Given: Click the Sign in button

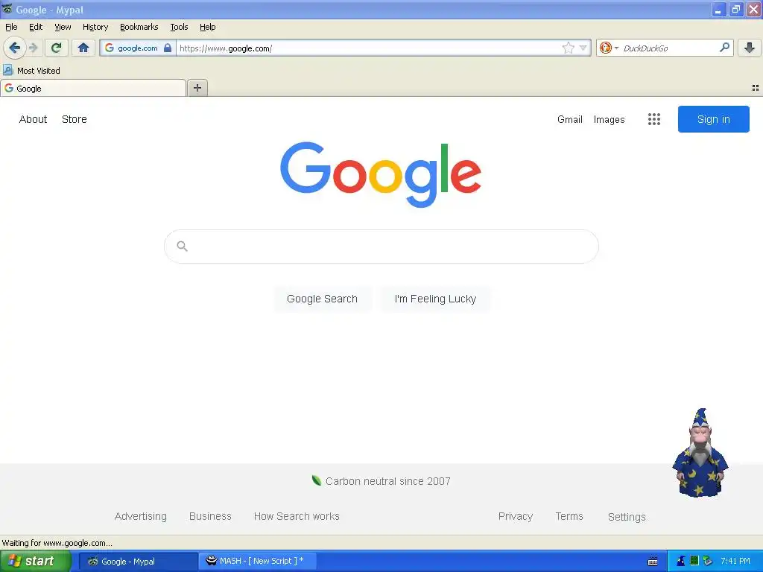Looking at the screenshot, I should click(713, 119).
